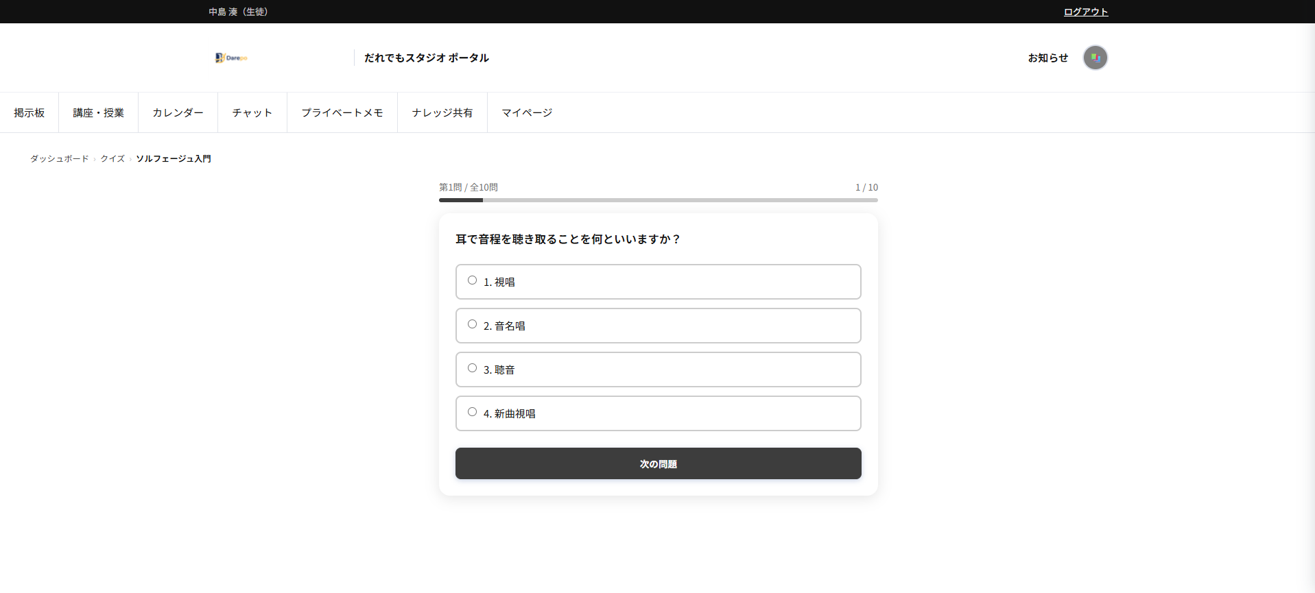The width and height of the screenshot is (1315, 593).
Task: Click the quiz progress bar
Action: [x=659, y=200]
